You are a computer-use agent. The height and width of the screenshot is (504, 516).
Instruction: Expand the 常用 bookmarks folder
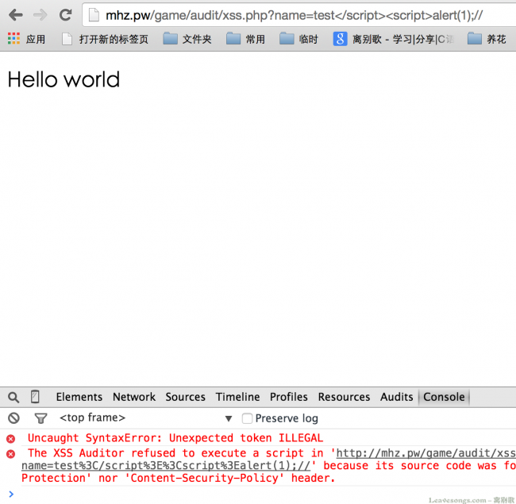pos(245,39)
